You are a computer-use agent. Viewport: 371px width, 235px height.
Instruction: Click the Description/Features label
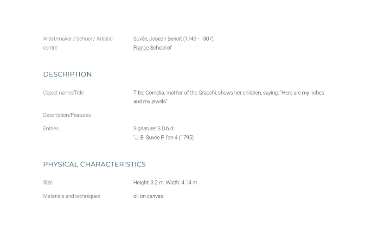coord(67,115)
